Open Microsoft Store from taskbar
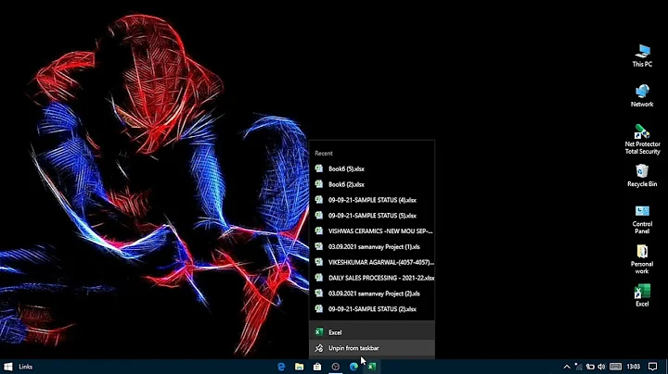Screen dimensions: 668x374 coord(317,367)
